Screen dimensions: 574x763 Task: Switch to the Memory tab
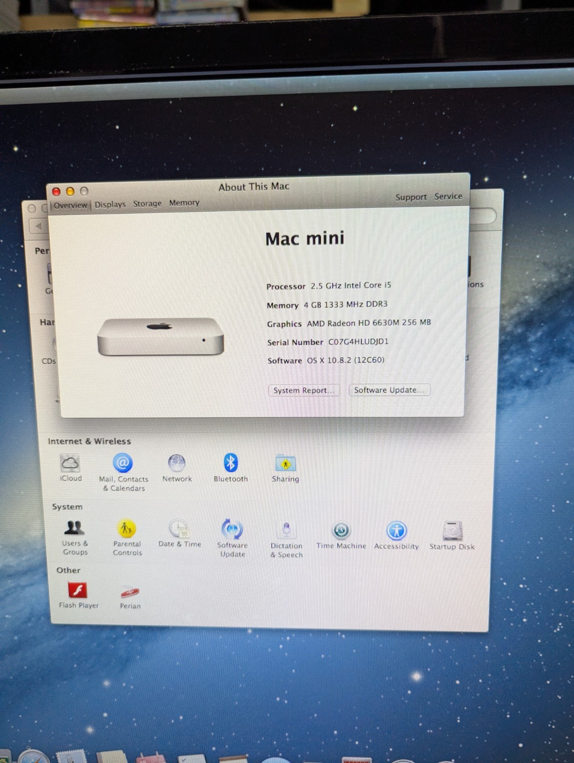coord(184,203)
